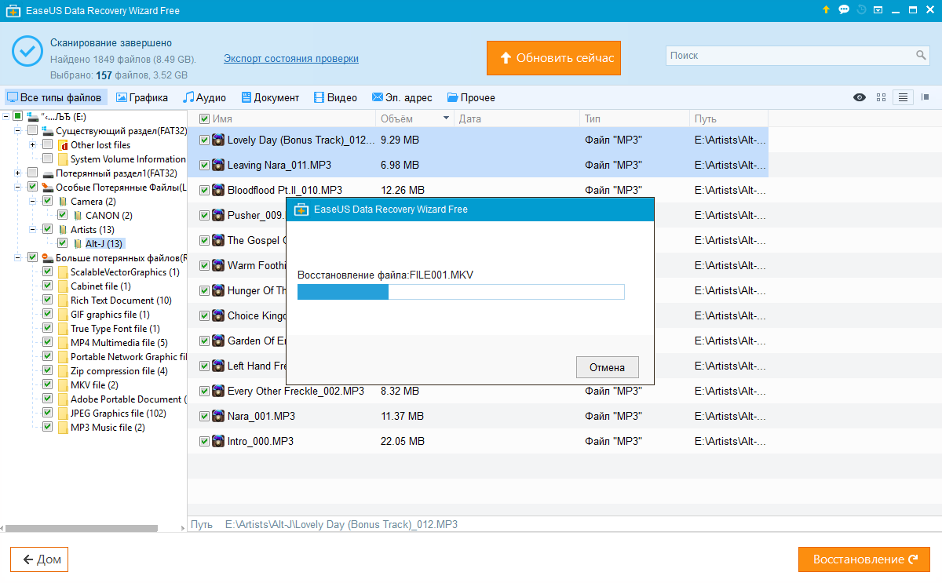Click the main window EaseUS logo icon
Viewport: 942px width, 583px height.
click(13, 10)
